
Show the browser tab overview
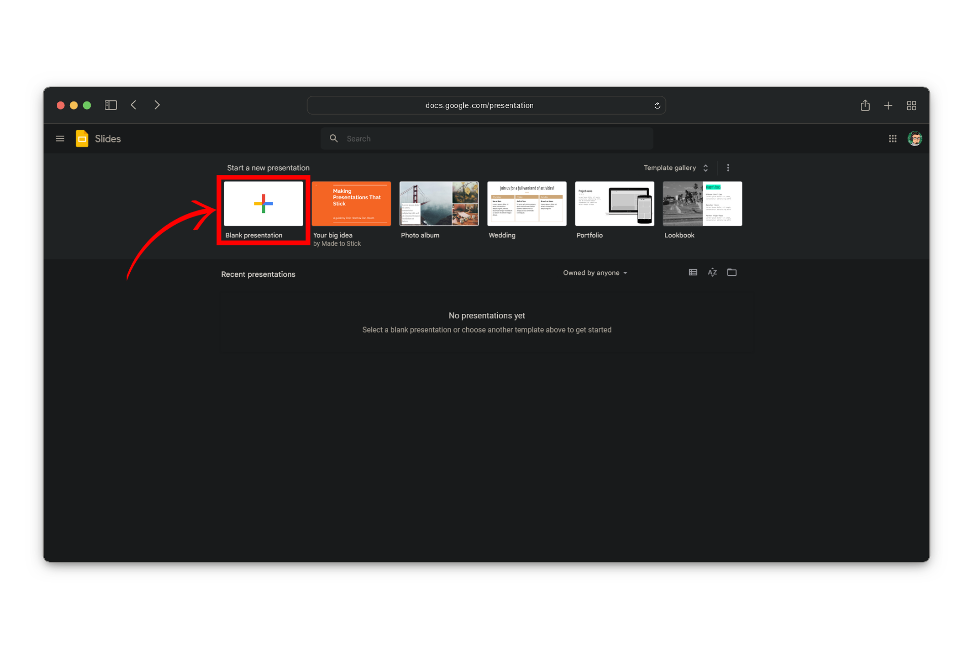(x=911, y=105)
